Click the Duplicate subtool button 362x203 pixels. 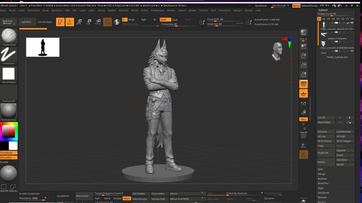coord(326,153)
